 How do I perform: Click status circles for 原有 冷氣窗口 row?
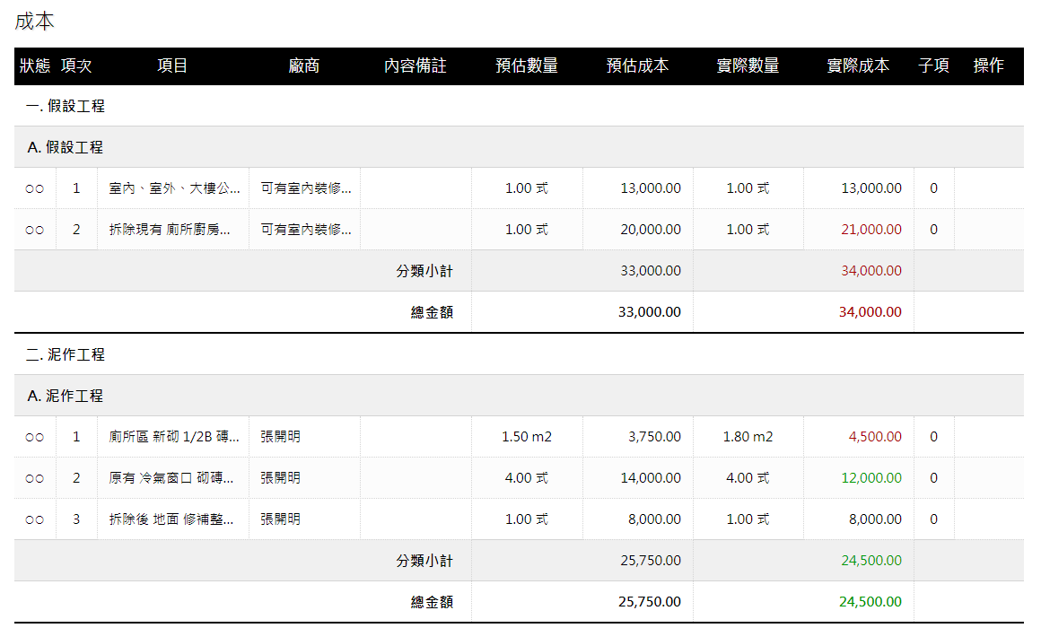[35, 478]
